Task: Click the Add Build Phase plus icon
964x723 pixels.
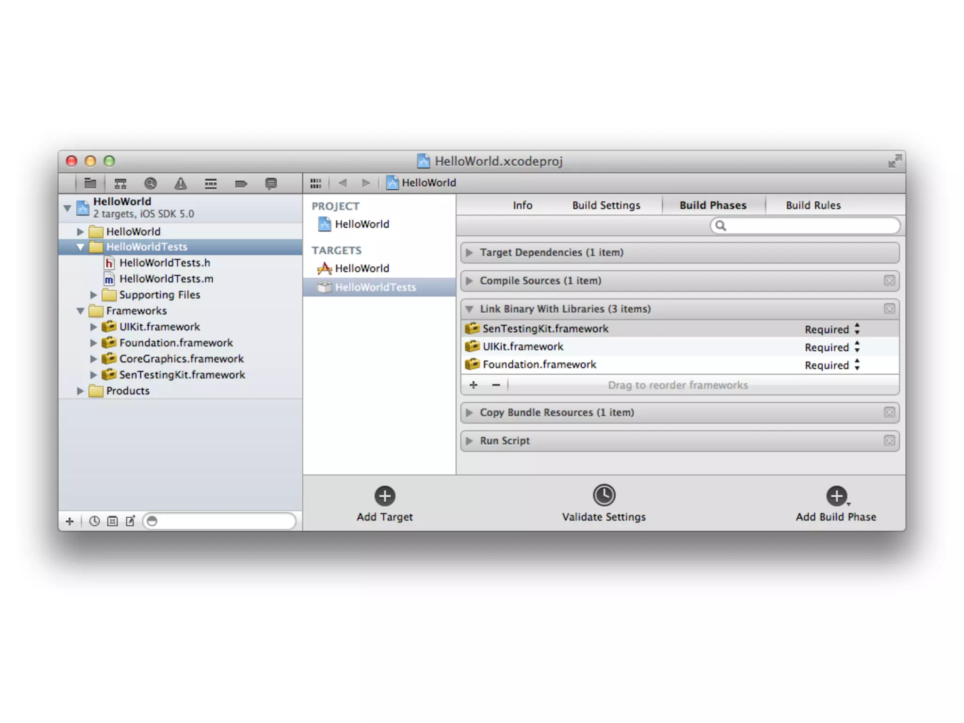Action: tap(836, 496)
